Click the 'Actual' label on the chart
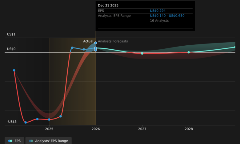The image size is (240, 144). [x=88, y=41]
